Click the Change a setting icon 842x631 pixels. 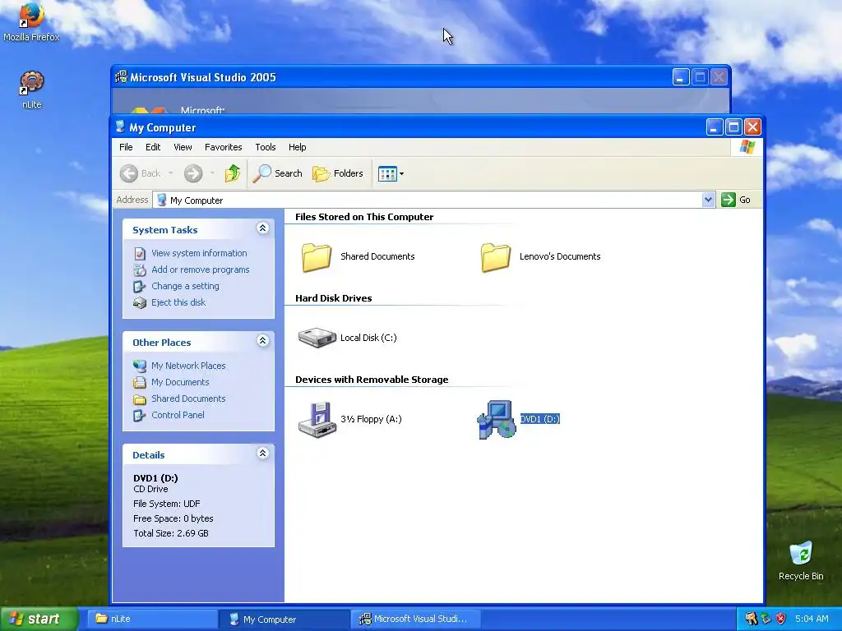tap(140, 287)
